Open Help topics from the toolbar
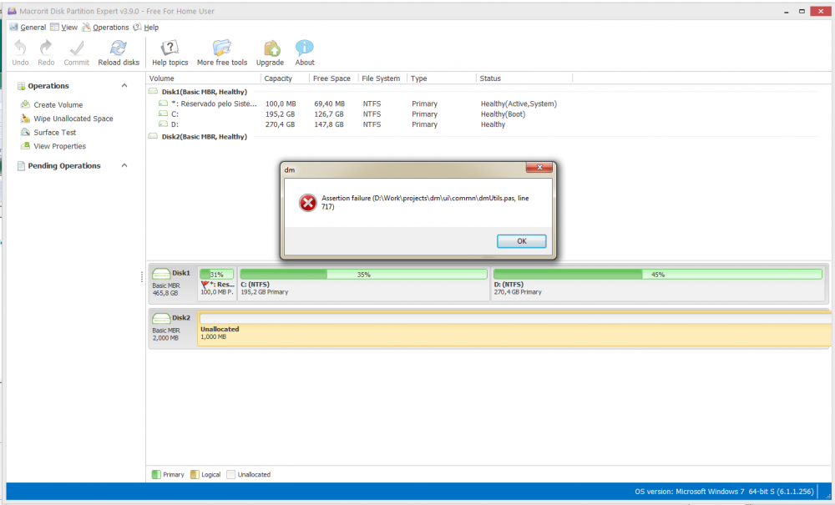The height and width of the screenshot is (505, 835). click(x=170, y=48)
